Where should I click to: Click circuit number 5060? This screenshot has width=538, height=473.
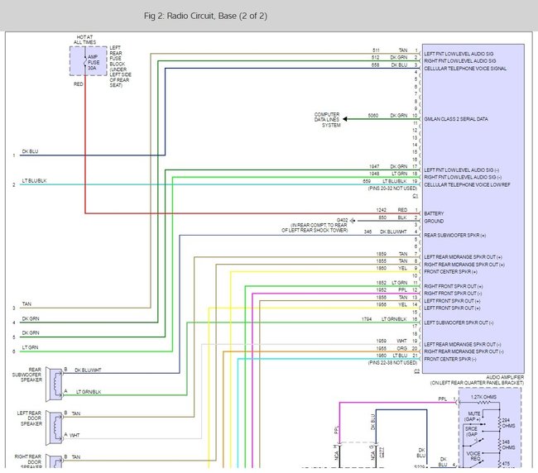(x=373, y=116)
